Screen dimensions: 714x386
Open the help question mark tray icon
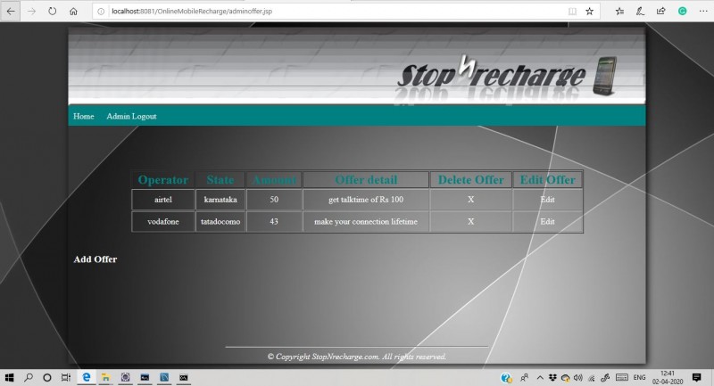pyautogui.click(x=505, y=378)
